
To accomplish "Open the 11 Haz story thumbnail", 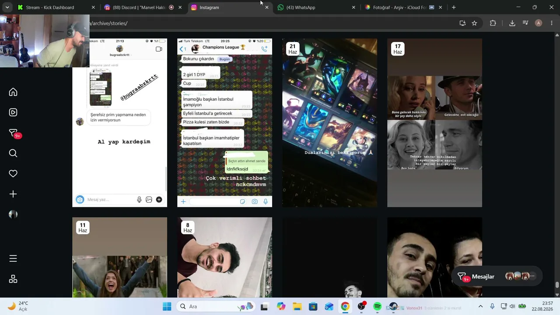I will coord(119,257).
